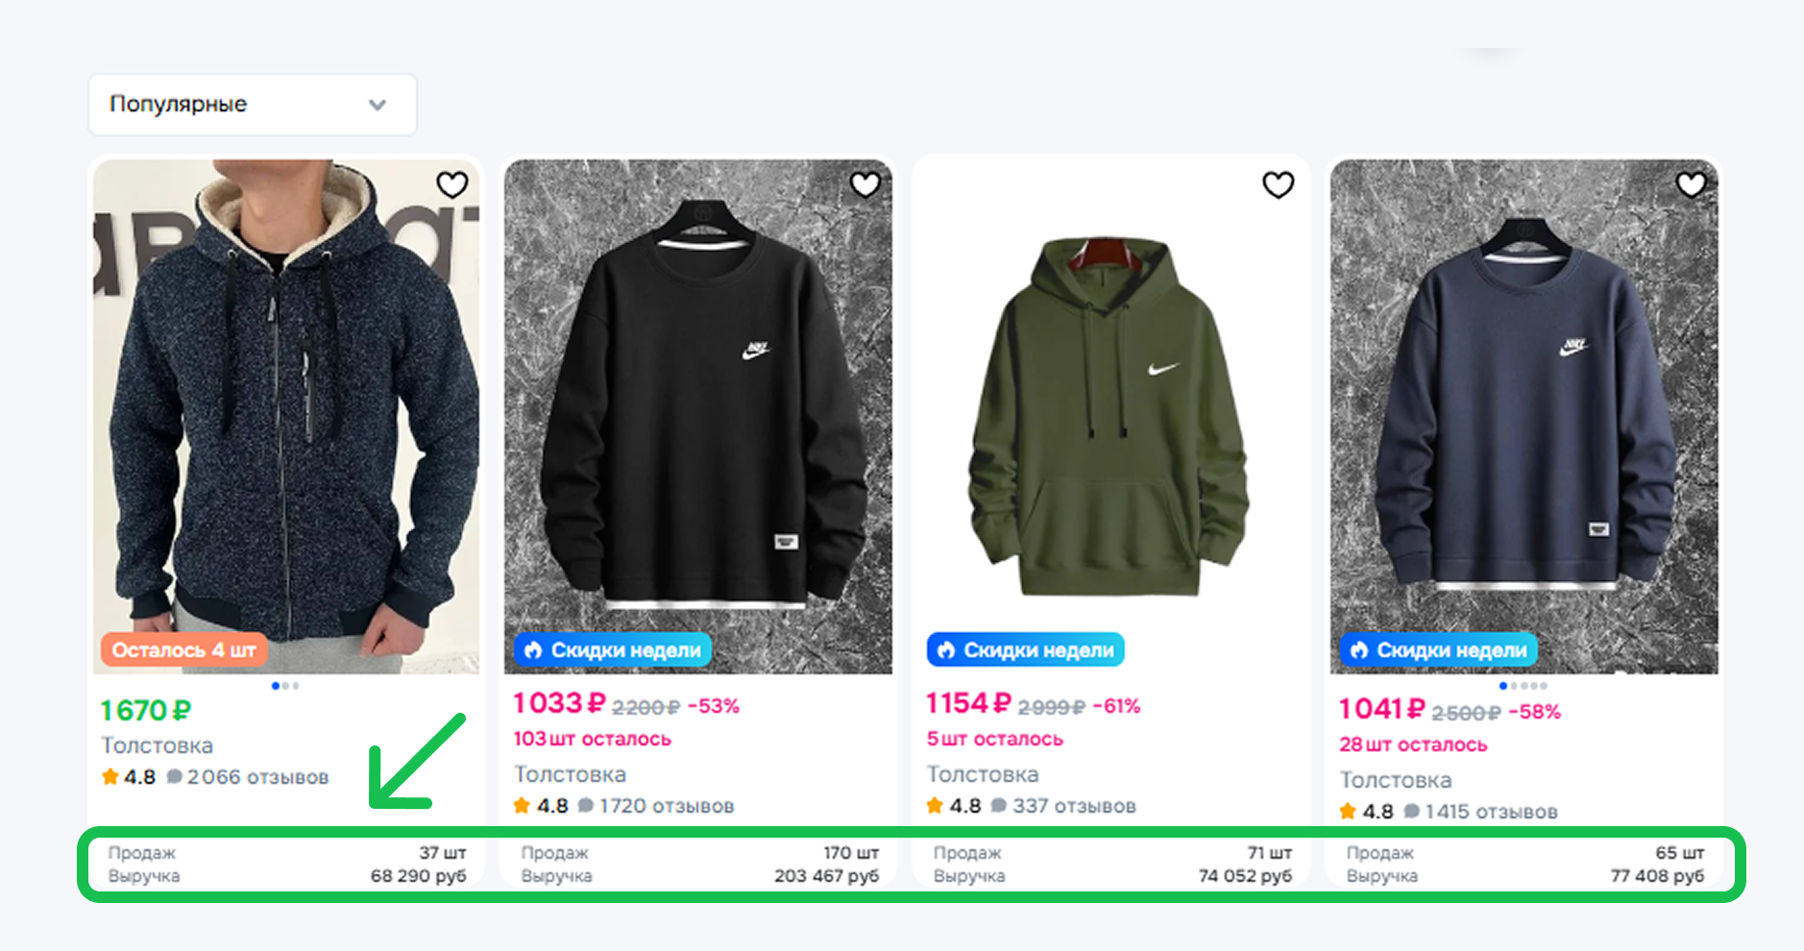Click the chevron arrow in sort box
Viewport: 1804px width, 951px height.
(x=378, y=105)
